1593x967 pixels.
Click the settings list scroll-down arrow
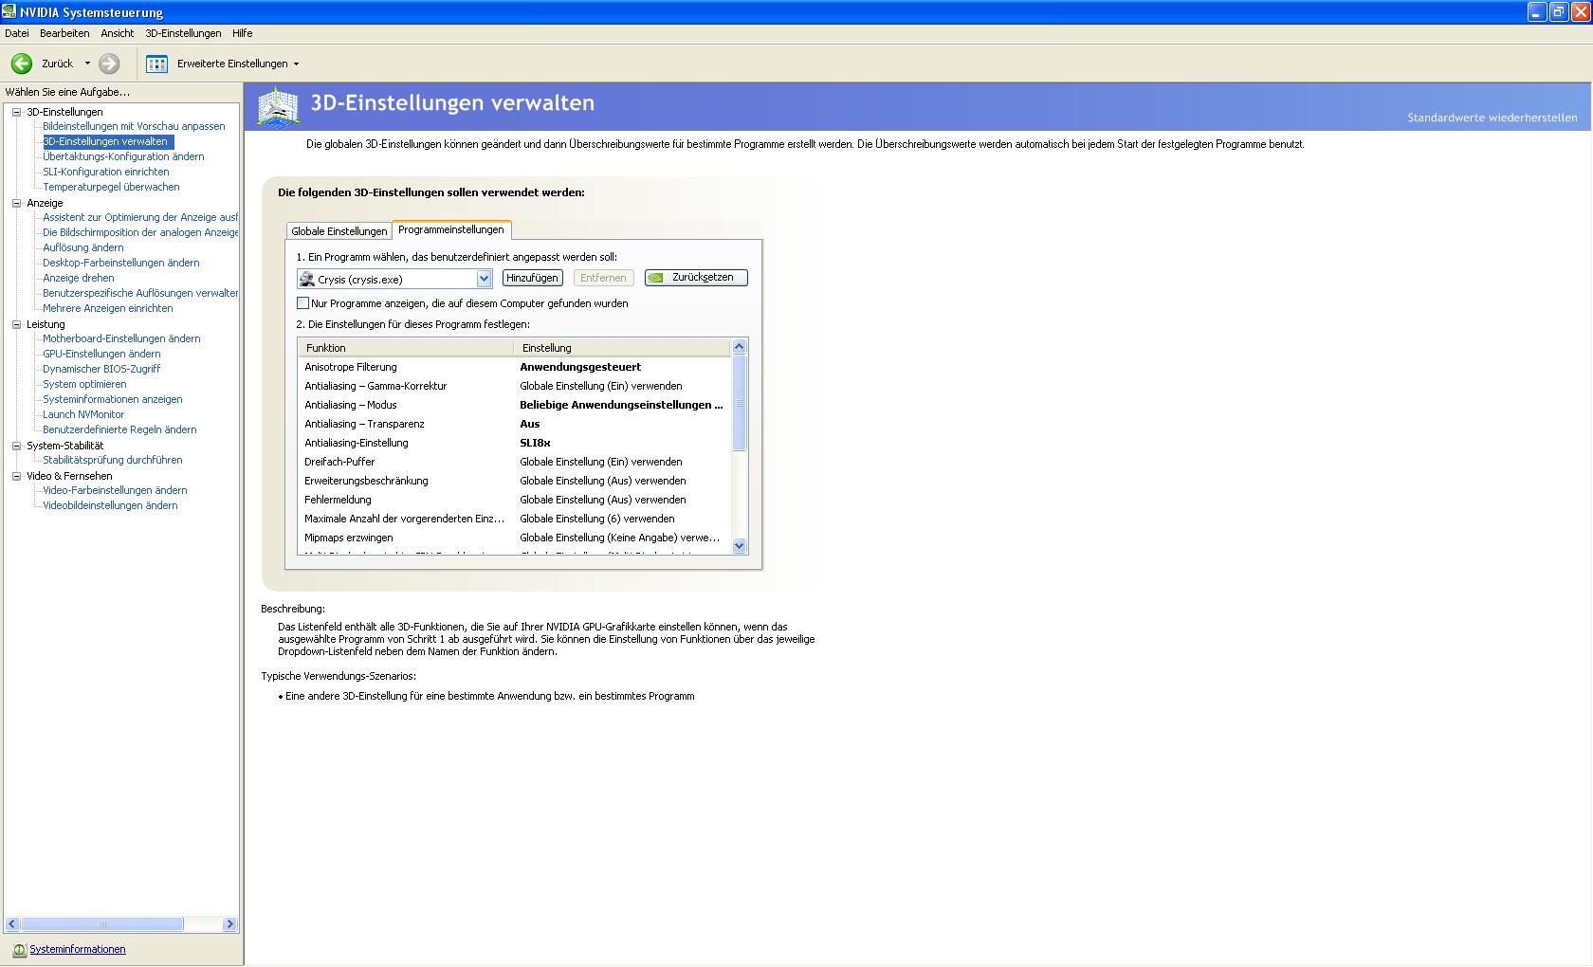tap(740, 546)
